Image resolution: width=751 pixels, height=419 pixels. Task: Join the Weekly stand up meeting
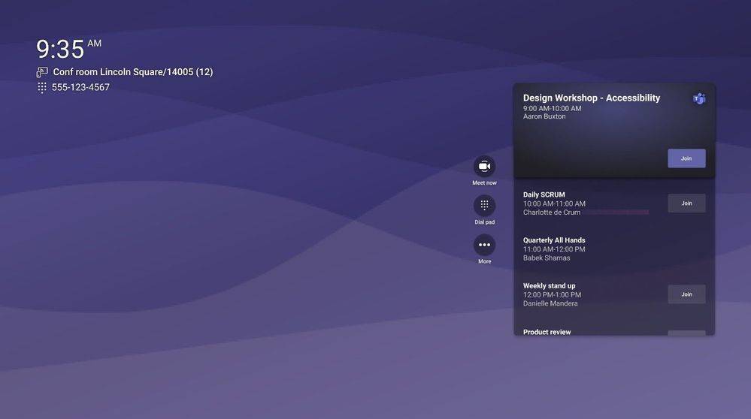click(686, 294)
